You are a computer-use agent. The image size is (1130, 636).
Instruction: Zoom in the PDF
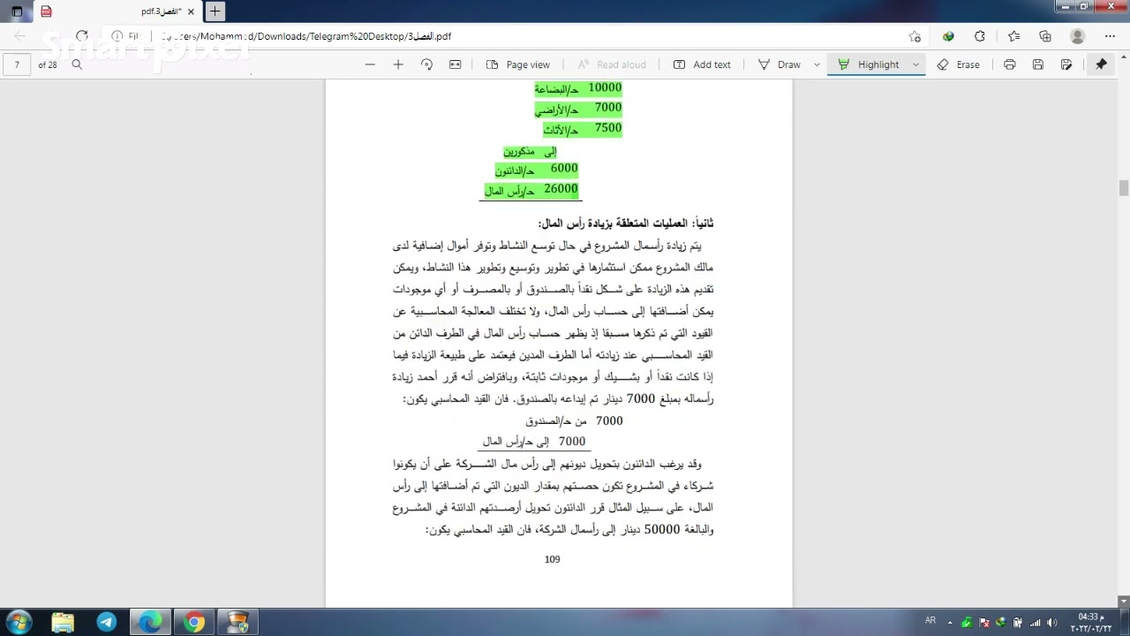pyautogui.click(x=398, y=64)
